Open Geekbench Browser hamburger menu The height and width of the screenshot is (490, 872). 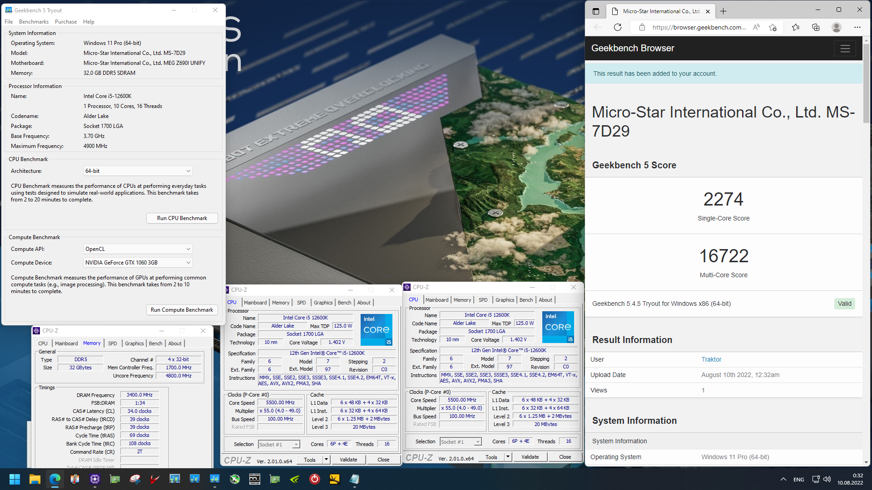(845, 49)
